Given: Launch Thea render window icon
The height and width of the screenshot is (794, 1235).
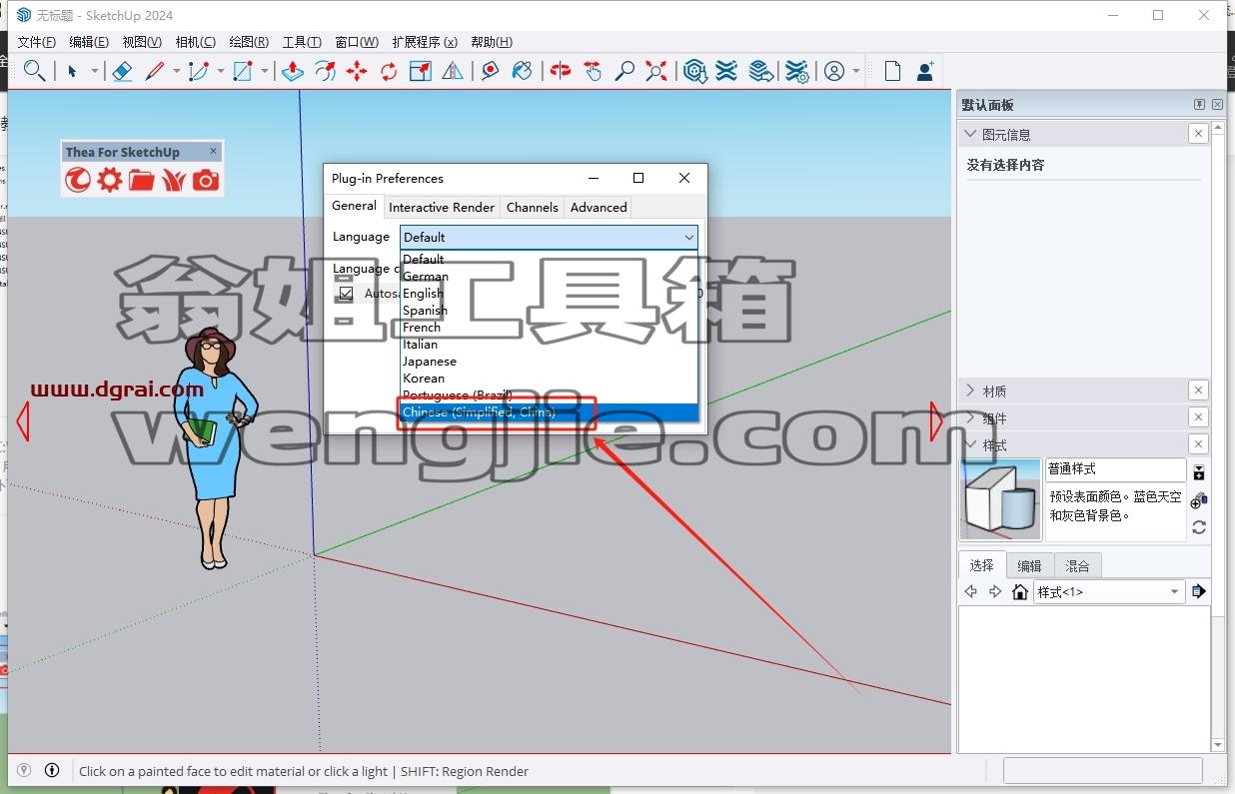Looking at the screenshot, I should [x=78, y=180].
